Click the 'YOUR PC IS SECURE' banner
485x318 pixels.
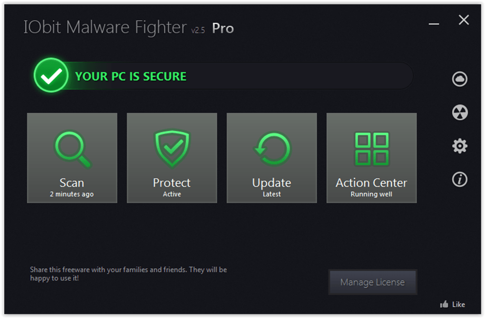131,77
